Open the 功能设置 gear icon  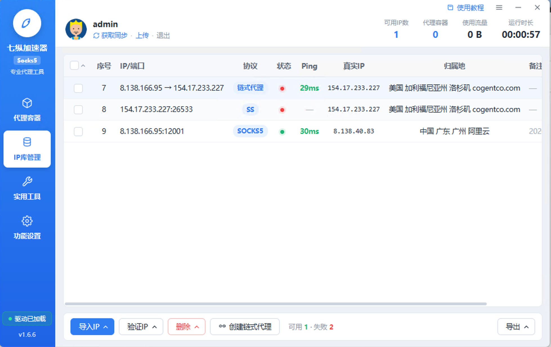point(27,221)
